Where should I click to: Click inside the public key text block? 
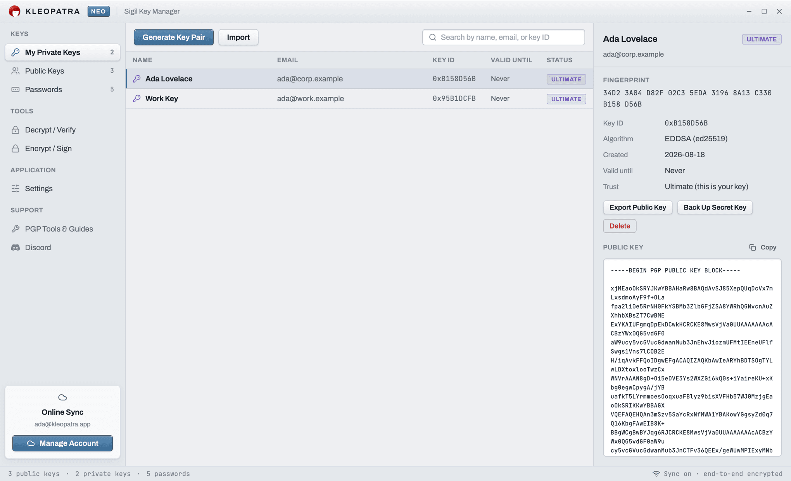point(692,357)
